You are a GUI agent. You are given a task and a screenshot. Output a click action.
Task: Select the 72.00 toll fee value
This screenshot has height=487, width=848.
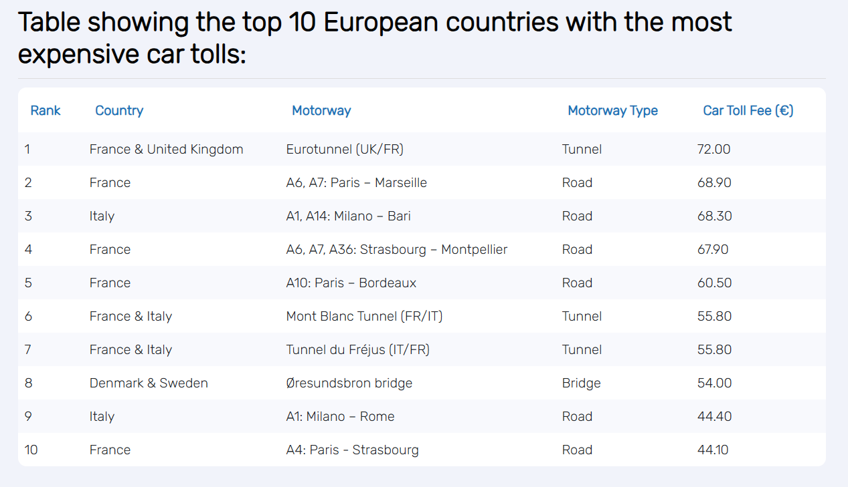tap(713, 149)
